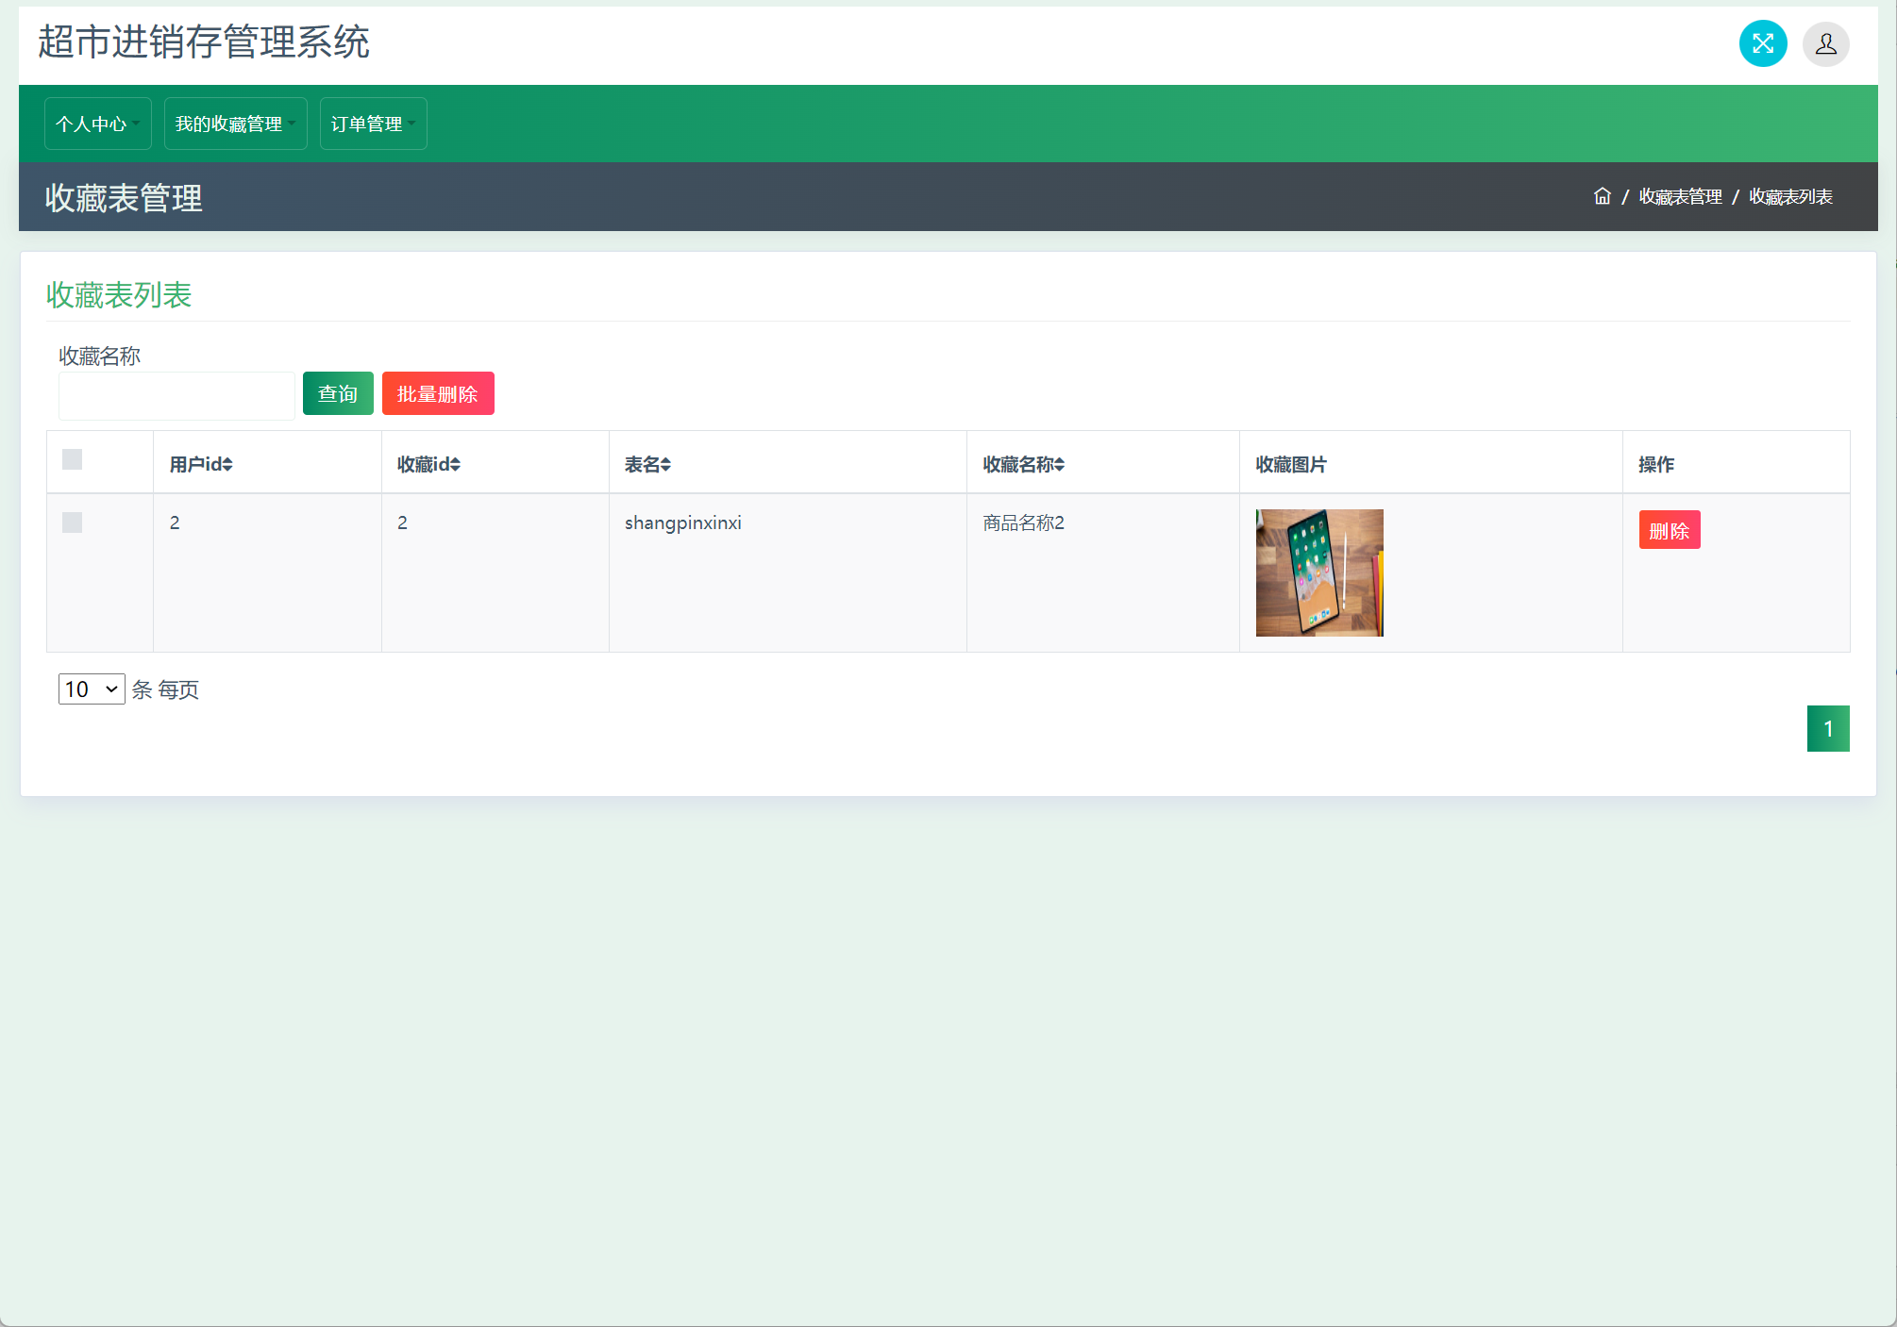Check the row checkbox for shangpinxinxi
The height and width of the screenshot is (1327, 1897).
point(72,523)
